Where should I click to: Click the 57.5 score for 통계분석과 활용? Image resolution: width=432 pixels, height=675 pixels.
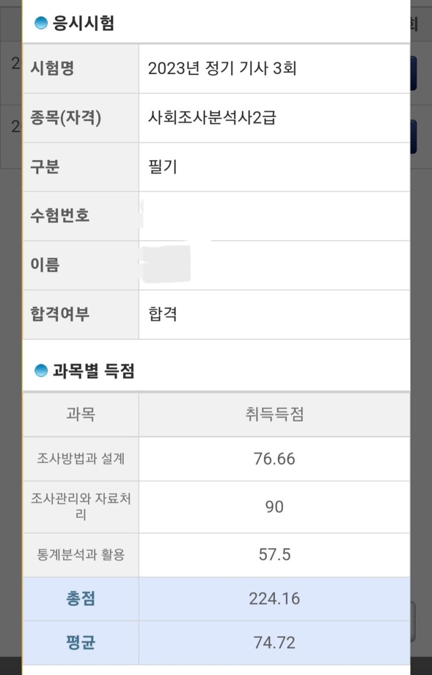click(x=274, y=554)
